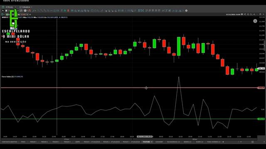Click the current price label 109.755
This screenshot has height=149, width=266.
[x=261, y=68]
